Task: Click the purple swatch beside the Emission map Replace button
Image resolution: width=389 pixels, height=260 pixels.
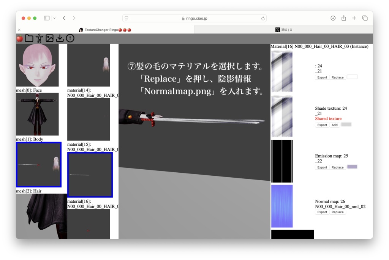Action: coord(352,167)
